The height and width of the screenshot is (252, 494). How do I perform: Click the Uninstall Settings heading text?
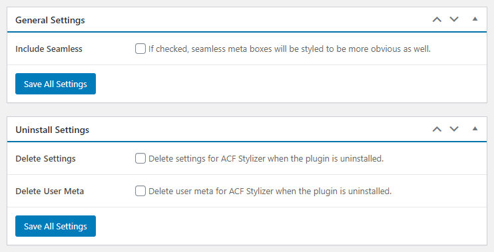(53, 130)
